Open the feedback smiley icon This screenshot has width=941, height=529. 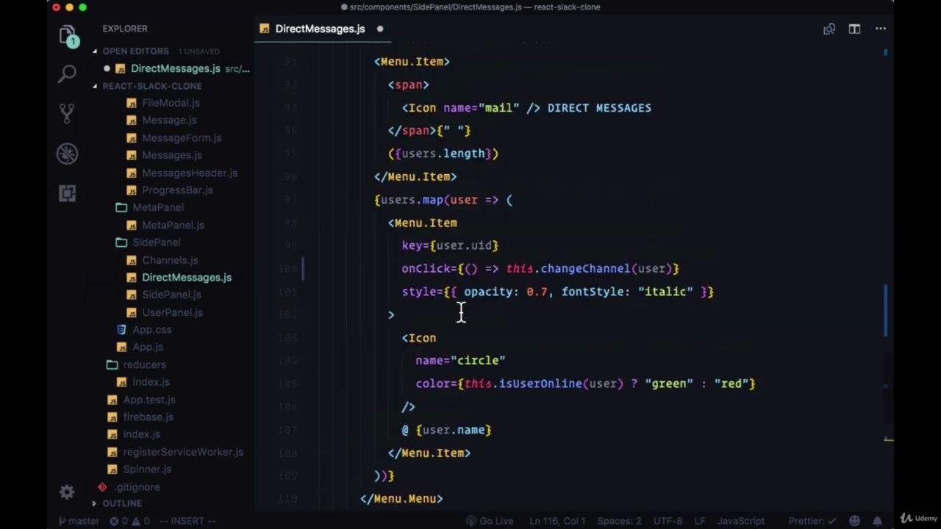[x=854, y=521]
